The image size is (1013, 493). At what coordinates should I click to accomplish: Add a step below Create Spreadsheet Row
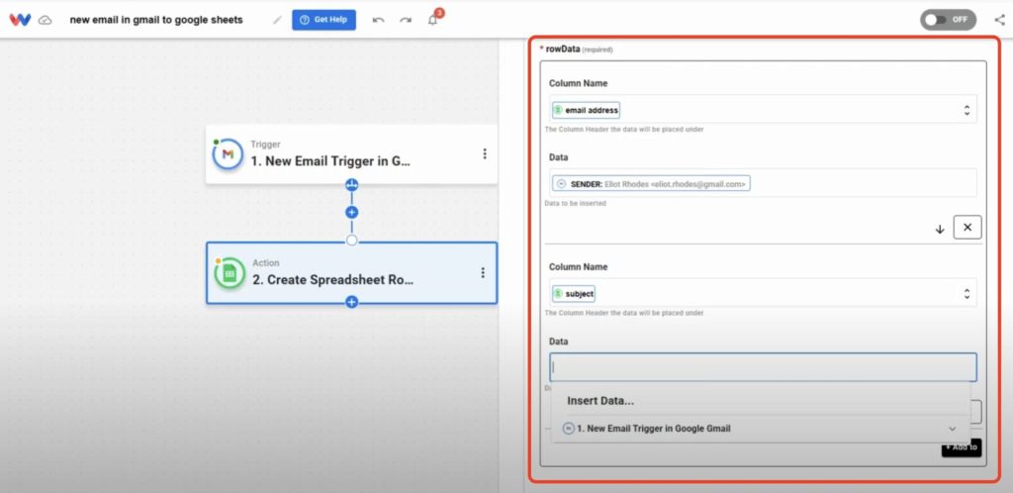[x=351, y=302]
